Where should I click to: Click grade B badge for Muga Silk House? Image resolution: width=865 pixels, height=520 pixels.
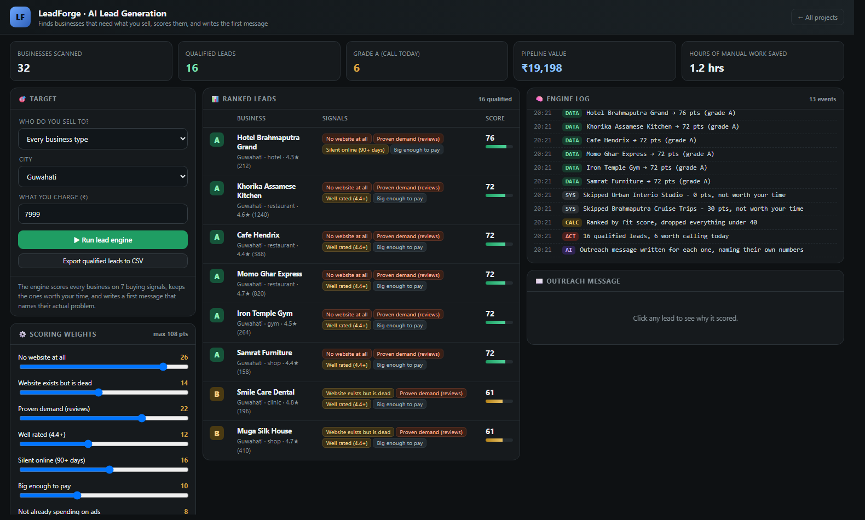point(217,434)
